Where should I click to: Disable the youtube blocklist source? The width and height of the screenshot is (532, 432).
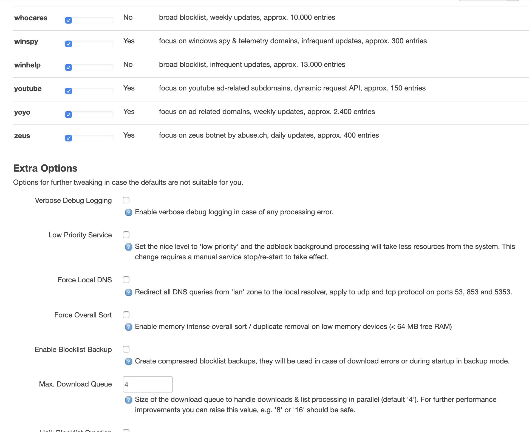[x=69, y=91]
